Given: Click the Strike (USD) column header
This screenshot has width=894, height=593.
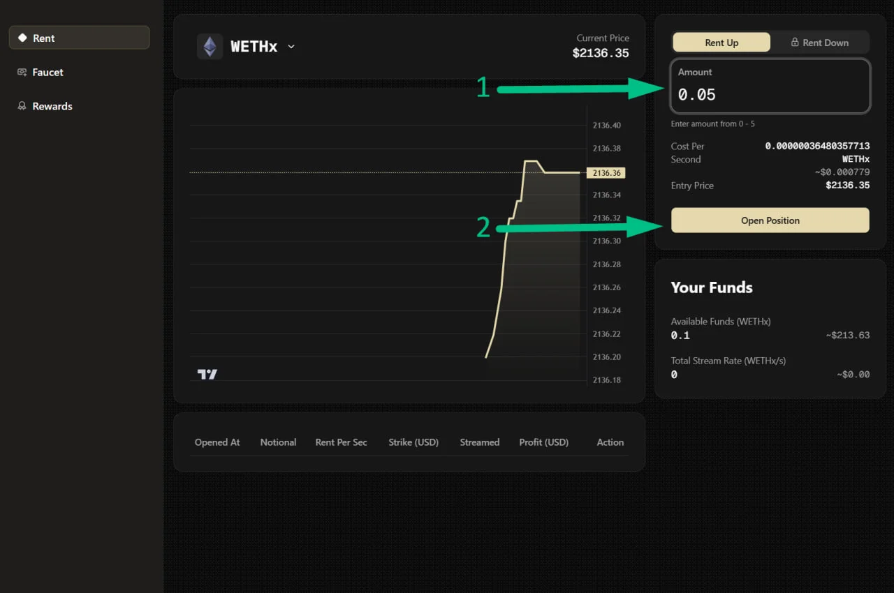Looking at the screenshot, I should coord(413,442).
